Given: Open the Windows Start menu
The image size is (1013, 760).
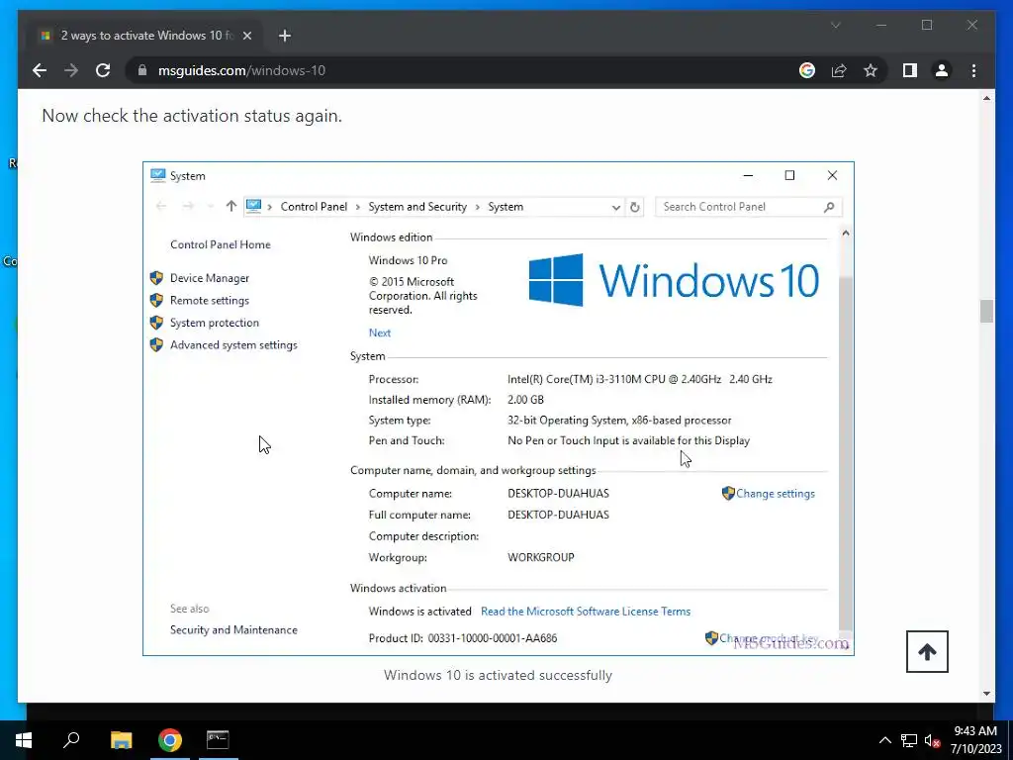Looking at the screenshot, I should [x=24, y=740].
